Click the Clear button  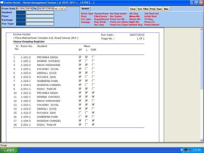click(133, 9)
